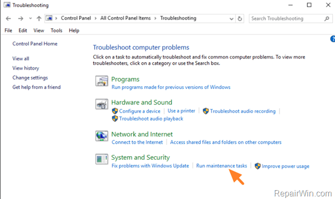
Task: Open the View menu
Action: point(39,30)
